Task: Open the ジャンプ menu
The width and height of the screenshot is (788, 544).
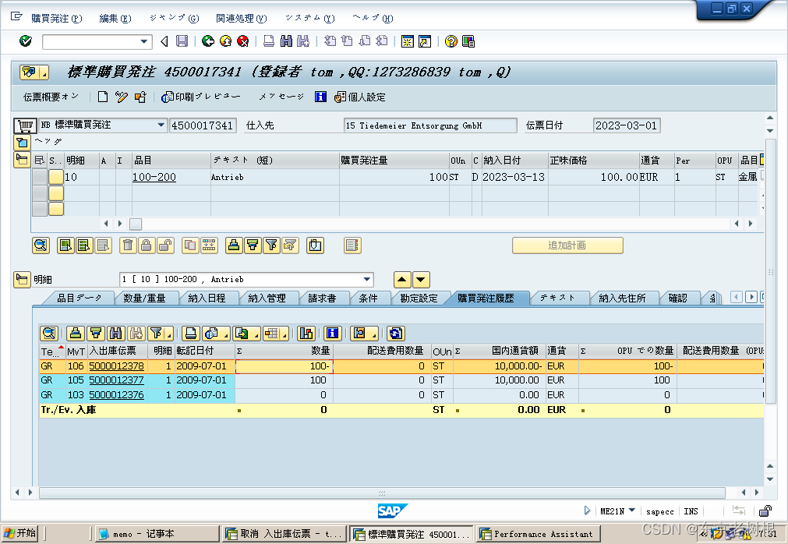Action: coord(173,18)
